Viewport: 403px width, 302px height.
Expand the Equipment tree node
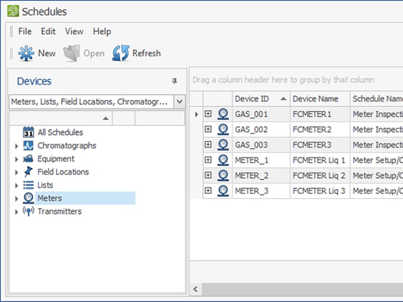[17, 159]
